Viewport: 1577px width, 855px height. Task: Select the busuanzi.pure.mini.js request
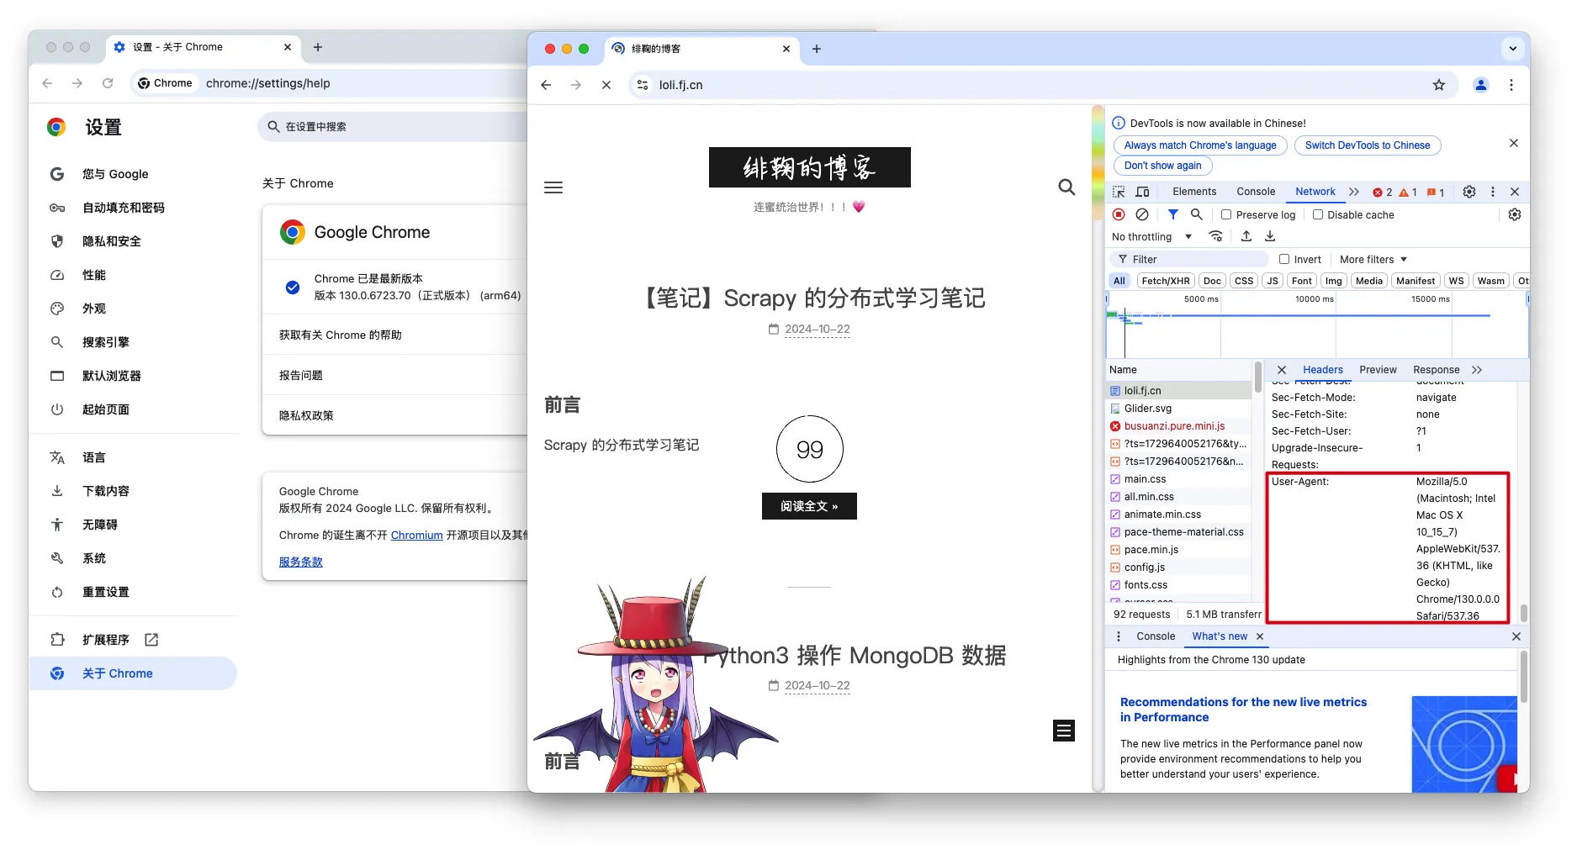(x=1174, y=426)
